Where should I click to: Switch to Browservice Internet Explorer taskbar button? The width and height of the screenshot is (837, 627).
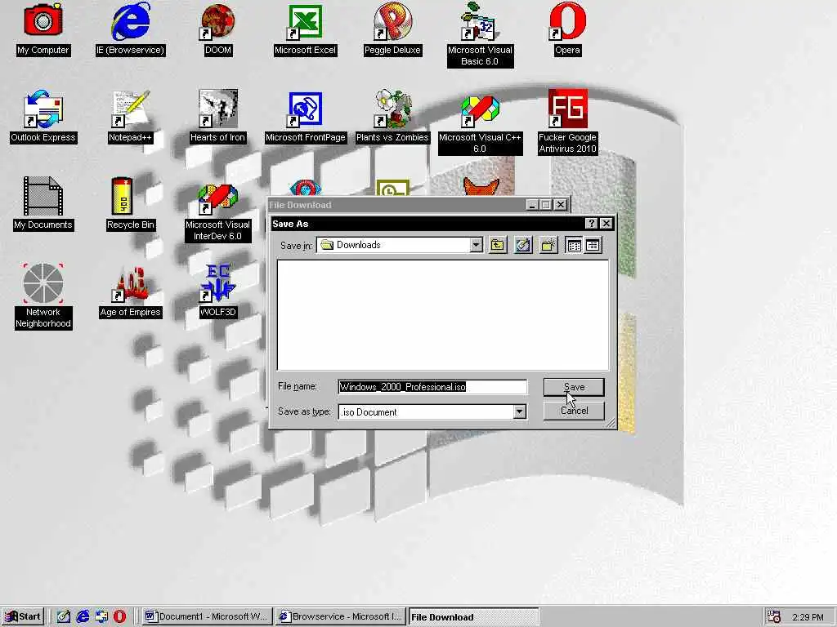point(341,617)
